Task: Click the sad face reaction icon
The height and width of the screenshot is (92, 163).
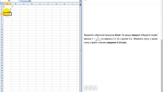Action: 86,88
